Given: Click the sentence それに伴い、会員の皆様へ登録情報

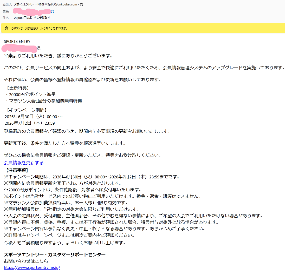Looking at the screenshot, I should pos(83,79).
